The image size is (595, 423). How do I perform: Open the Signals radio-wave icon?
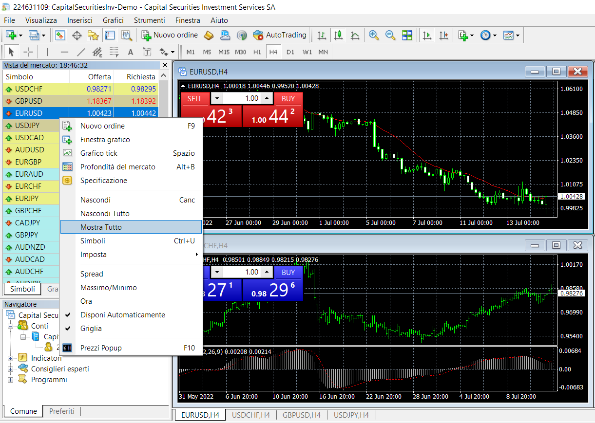pos(242,35)
